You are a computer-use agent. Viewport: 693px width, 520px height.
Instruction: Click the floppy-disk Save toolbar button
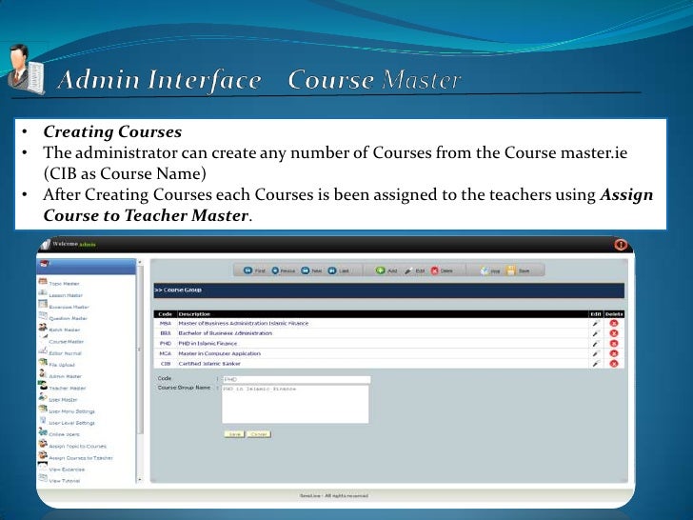(518, 270)
